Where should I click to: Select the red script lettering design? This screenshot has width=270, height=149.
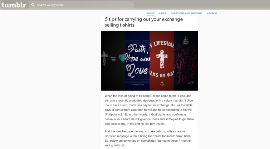186,61
